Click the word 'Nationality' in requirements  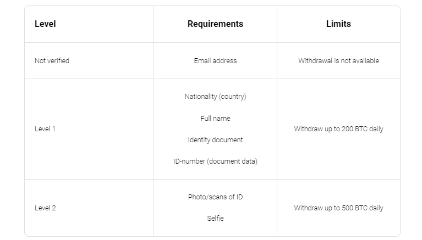200,97
